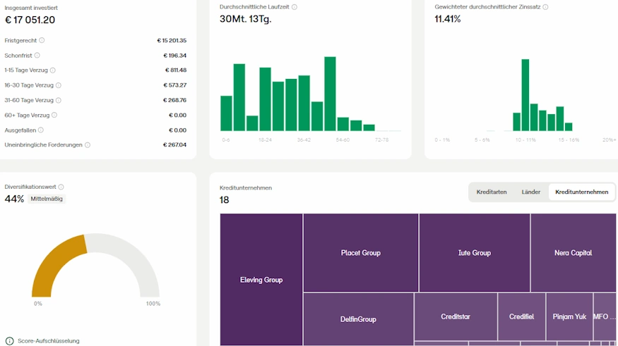
Task: Click info icon beside 60+ Tage Verzug
Action: tap(54, 115)
